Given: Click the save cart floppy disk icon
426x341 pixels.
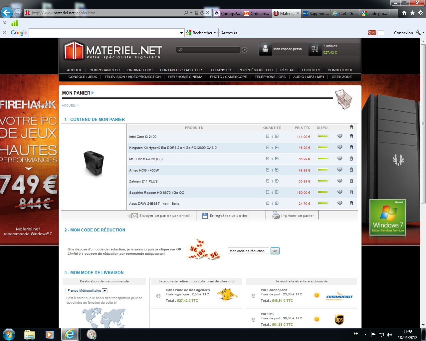Looking at the screenshot, I should [x=205, y=215].
